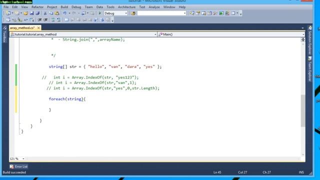Open the Solution Explorer side tab

[x=310, y=40]
